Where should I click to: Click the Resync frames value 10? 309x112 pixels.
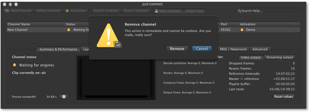point(293,68)
